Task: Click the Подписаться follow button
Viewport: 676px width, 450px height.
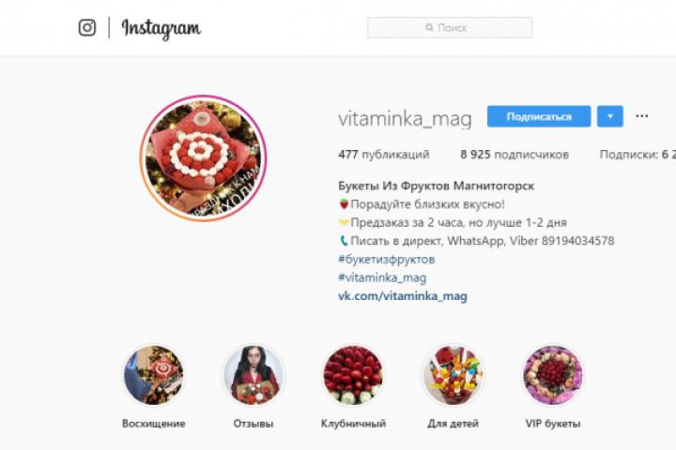Action: (x=539, y=116)
